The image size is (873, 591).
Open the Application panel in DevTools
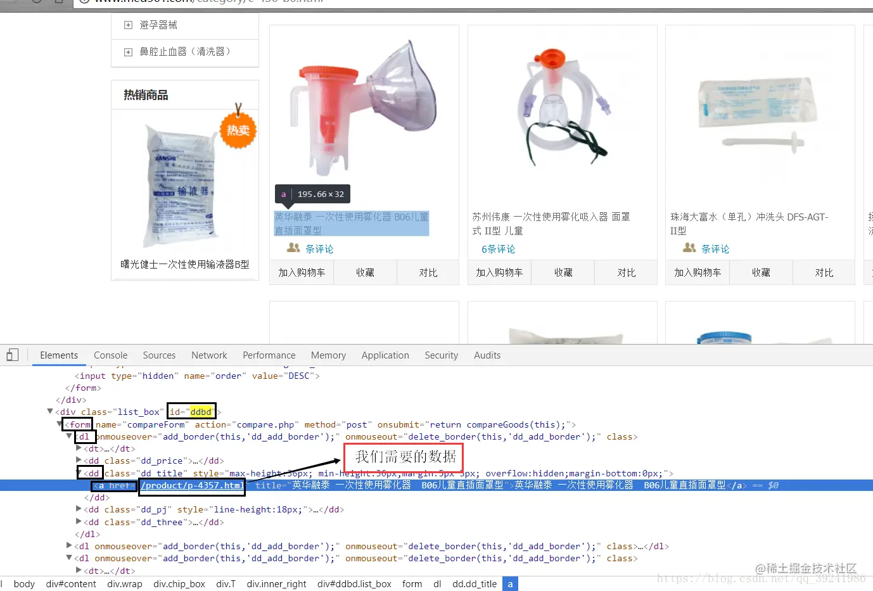pos(385,355)
